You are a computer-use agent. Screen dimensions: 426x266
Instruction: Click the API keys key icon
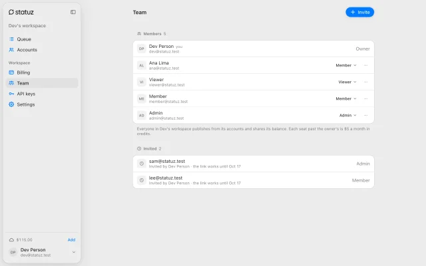tap(11, 94)
